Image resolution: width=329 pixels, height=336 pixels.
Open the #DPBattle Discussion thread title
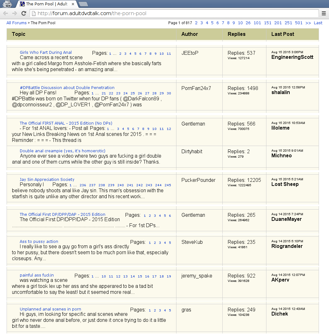coord(67,87)
